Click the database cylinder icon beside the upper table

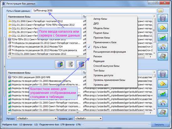point(163,18)
